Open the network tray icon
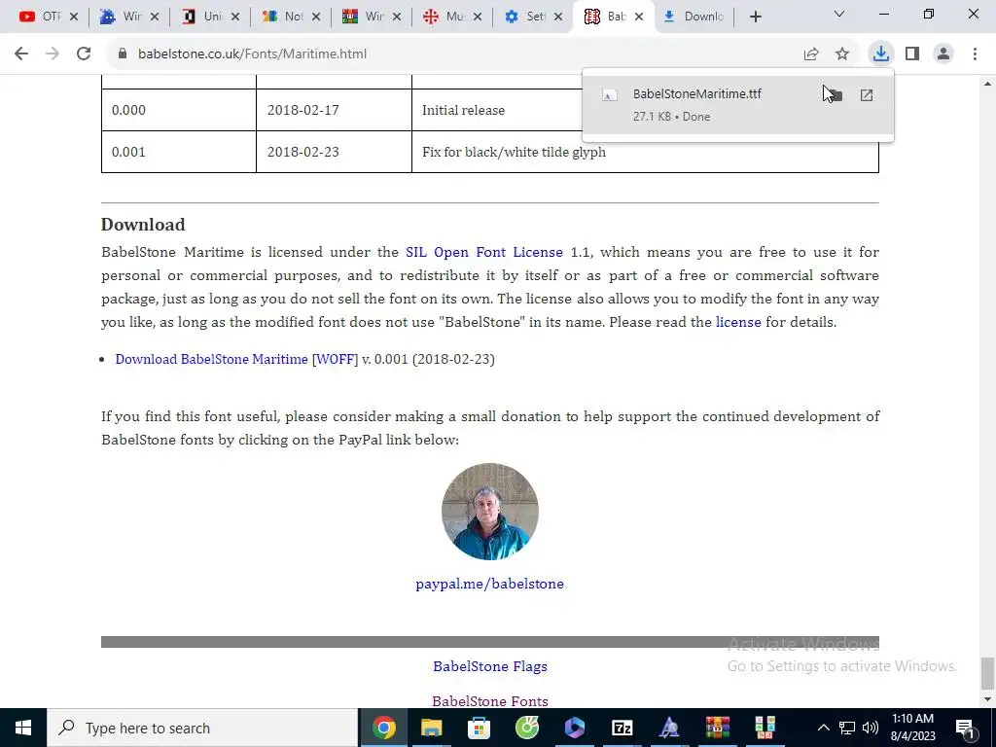The width and height of the screenshot is (996, 747). 847,728
